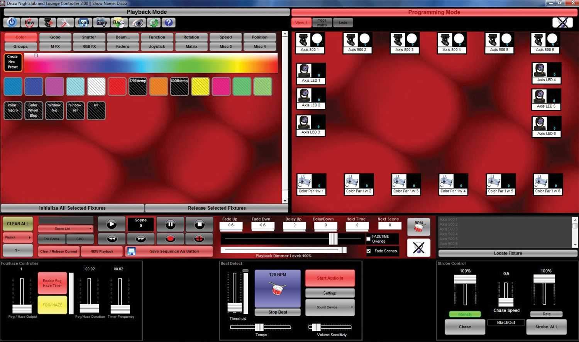
Task: Select the Color Par 1w 3 fixture
Action: pos(406,184)
